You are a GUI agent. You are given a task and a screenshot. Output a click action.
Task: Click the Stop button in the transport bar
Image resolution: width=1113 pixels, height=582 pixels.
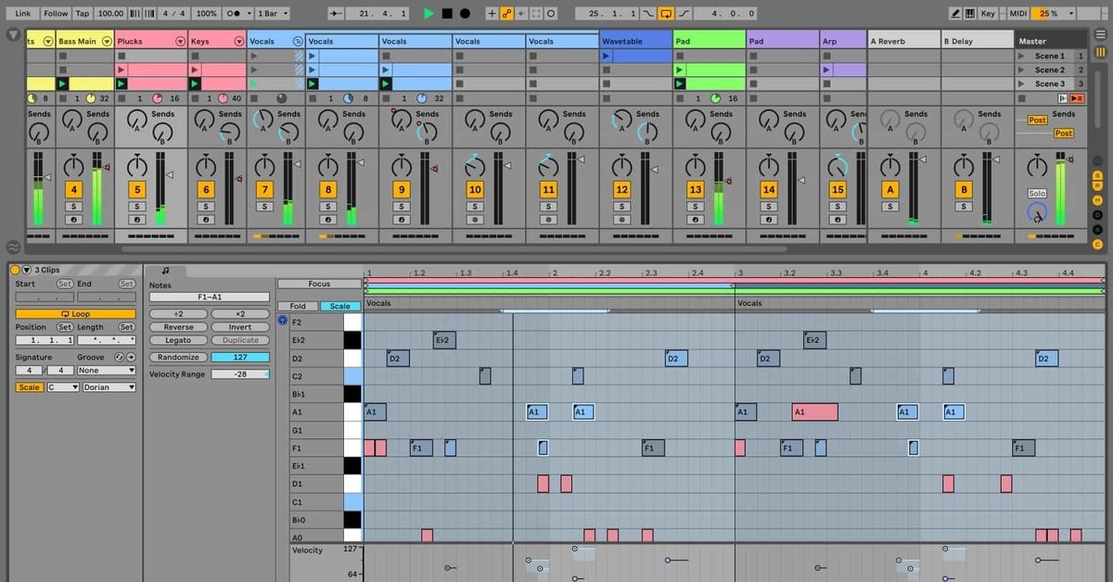coord(446,14)
